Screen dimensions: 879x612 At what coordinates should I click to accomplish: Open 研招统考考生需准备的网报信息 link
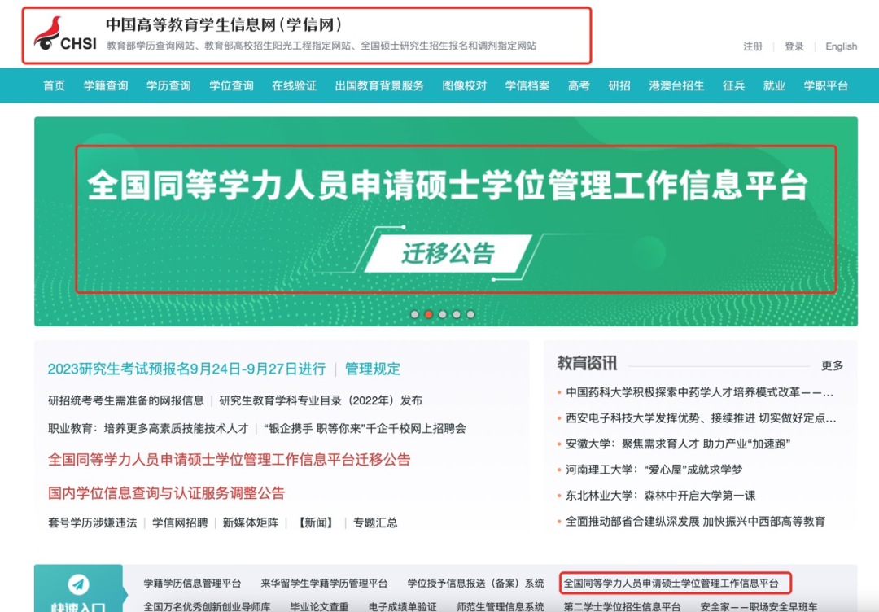[126, 400]
